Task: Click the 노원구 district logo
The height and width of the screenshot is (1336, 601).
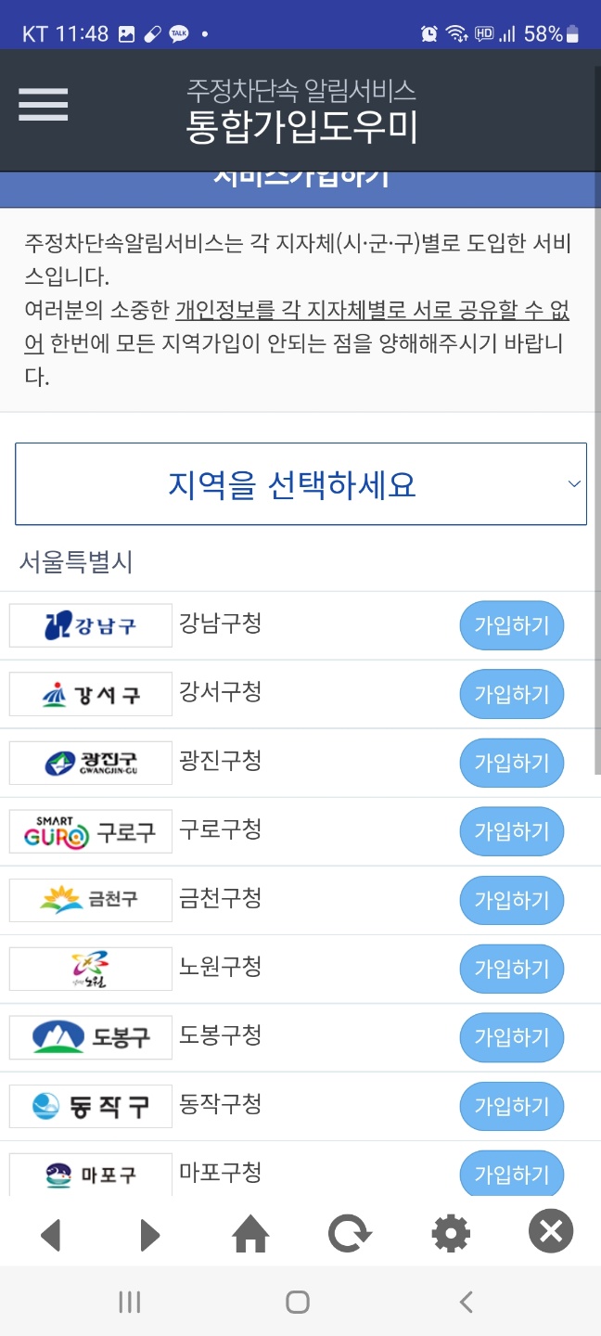Action: (90, 968)
